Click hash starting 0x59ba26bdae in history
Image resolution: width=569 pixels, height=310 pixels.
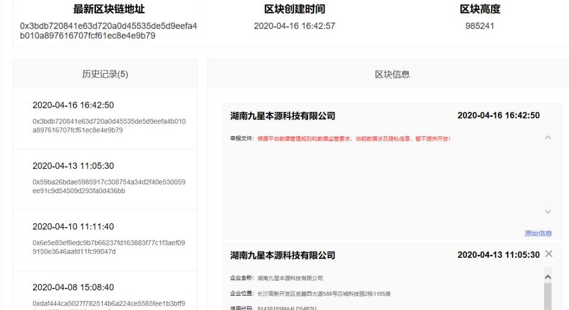[109, 186]
